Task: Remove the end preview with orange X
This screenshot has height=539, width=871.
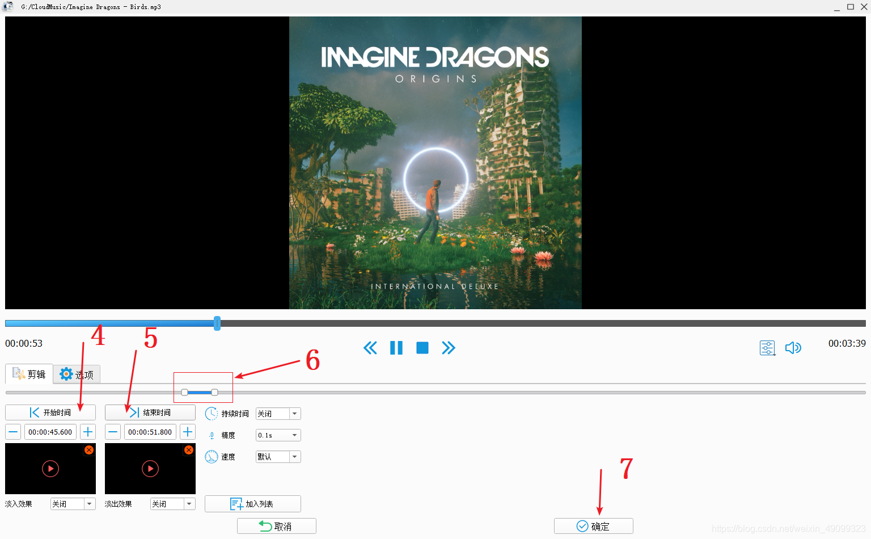Action: [189, 450]
